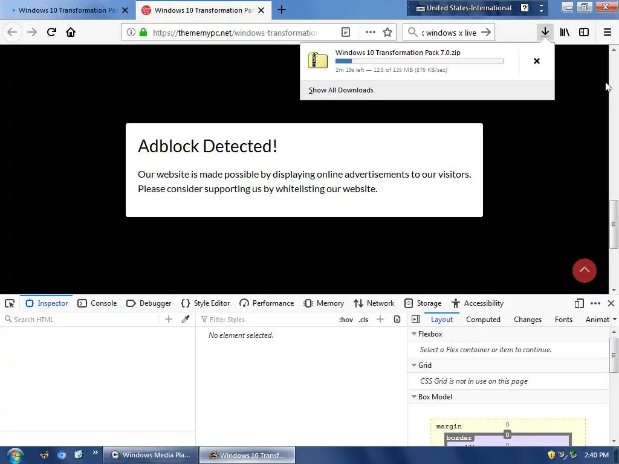Viewport: 619px width, 464px height.
Task: Select the Computed sidebar tab
Action: pos(483,320)
